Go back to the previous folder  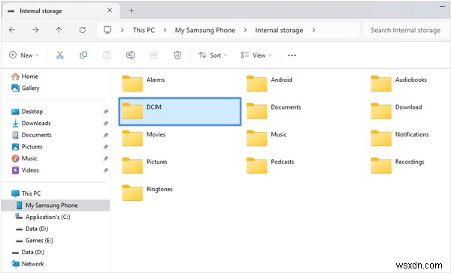tap(12, 30)
